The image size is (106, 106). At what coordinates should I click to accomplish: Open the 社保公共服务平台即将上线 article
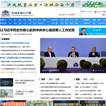click(18, 54)
